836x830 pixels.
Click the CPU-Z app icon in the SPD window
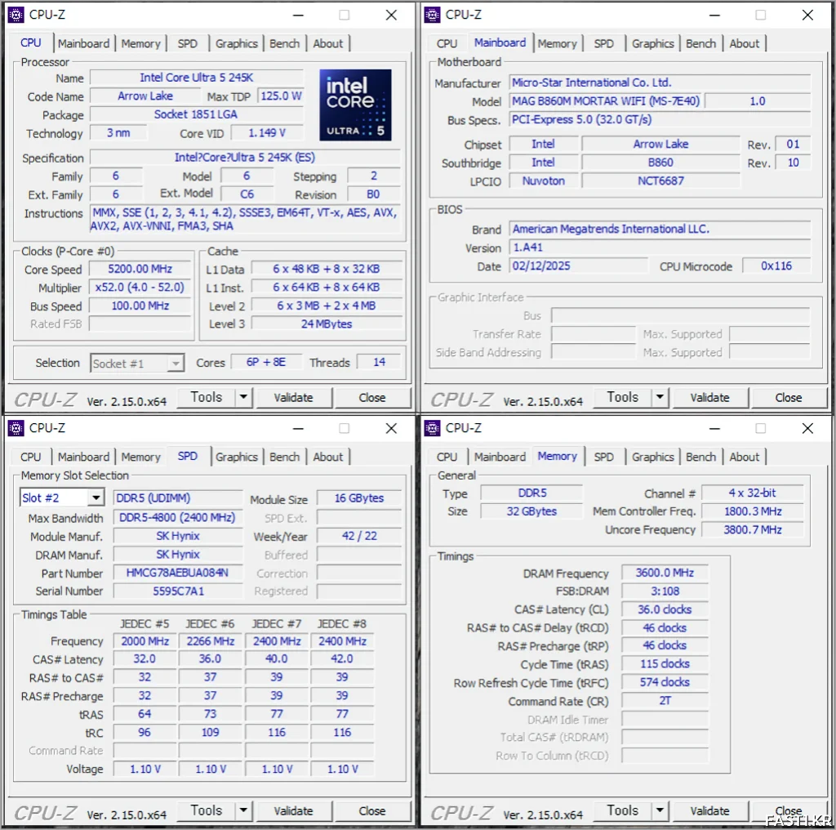tap(16, 428)
